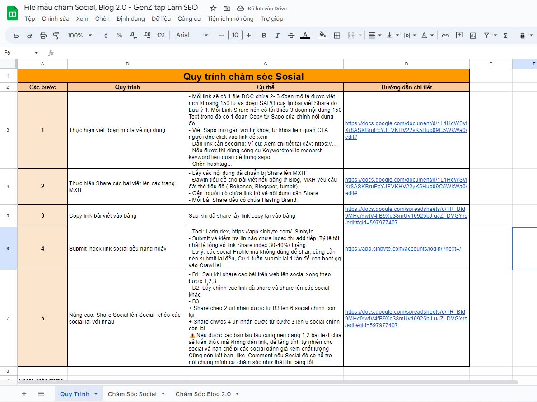Viewport: 537px width, 402px height.
Task: Open the Dữ liệu menu
Action: point(161,18)
